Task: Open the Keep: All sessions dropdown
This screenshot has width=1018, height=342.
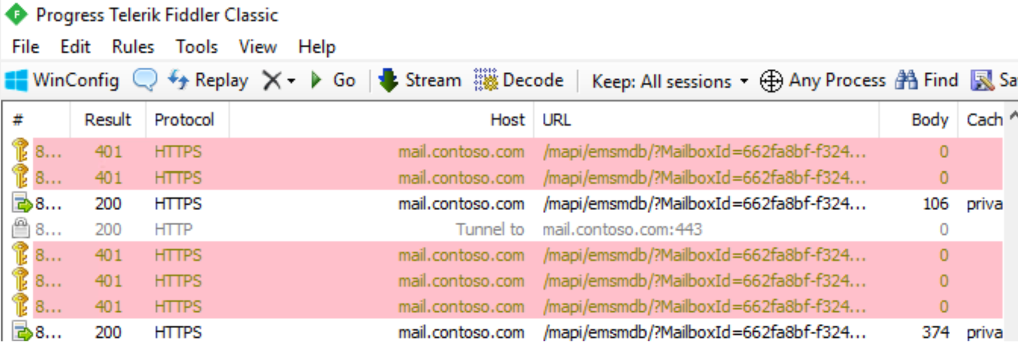Action: 670,81
